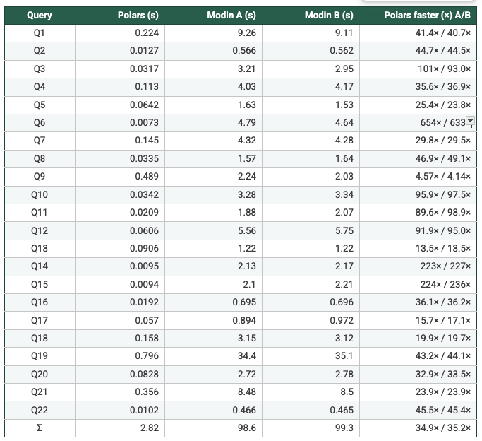This screenshot has width=482, height=441.
Task: Select the Modin A value 3.21
Action: [213, 69]
